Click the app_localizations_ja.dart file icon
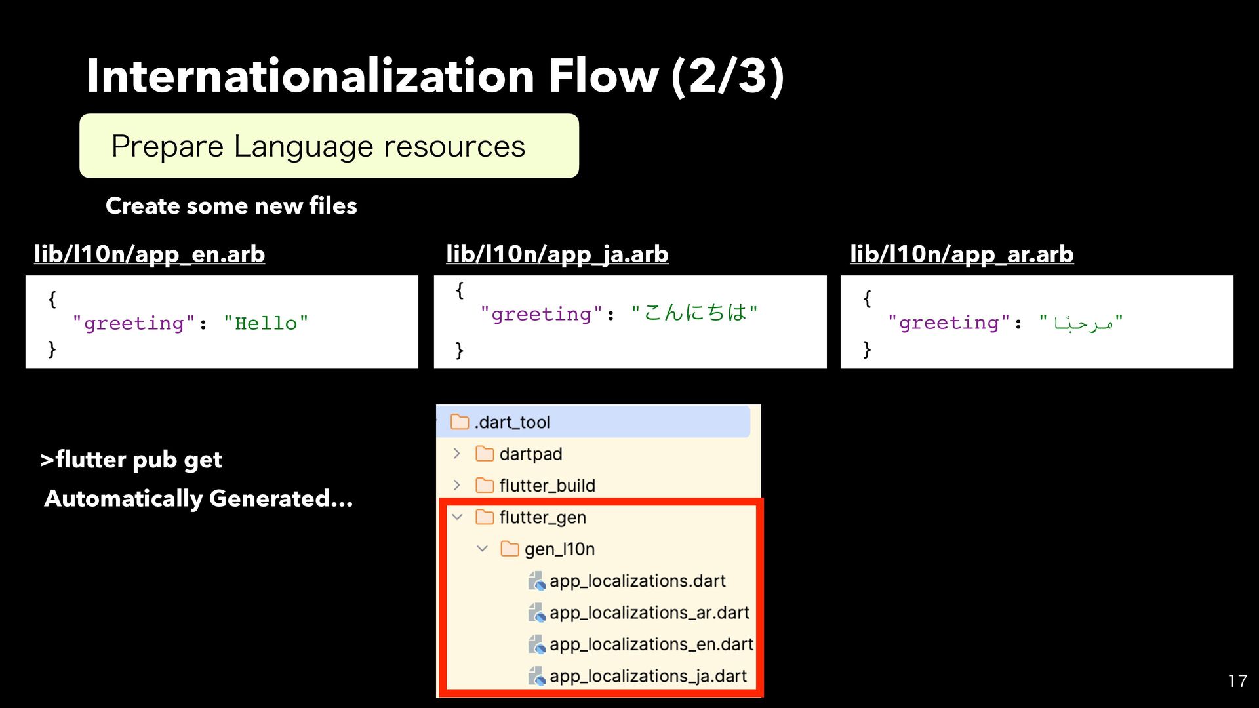The width and height of the screenshot is (1259, 708). point(537,676)
